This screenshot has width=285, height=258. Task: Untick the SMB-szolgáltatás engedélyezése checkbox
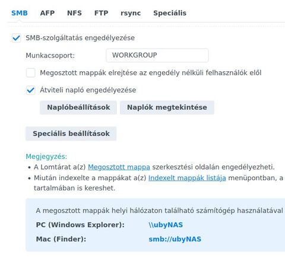pyautogui.click(x=16, y=38)
